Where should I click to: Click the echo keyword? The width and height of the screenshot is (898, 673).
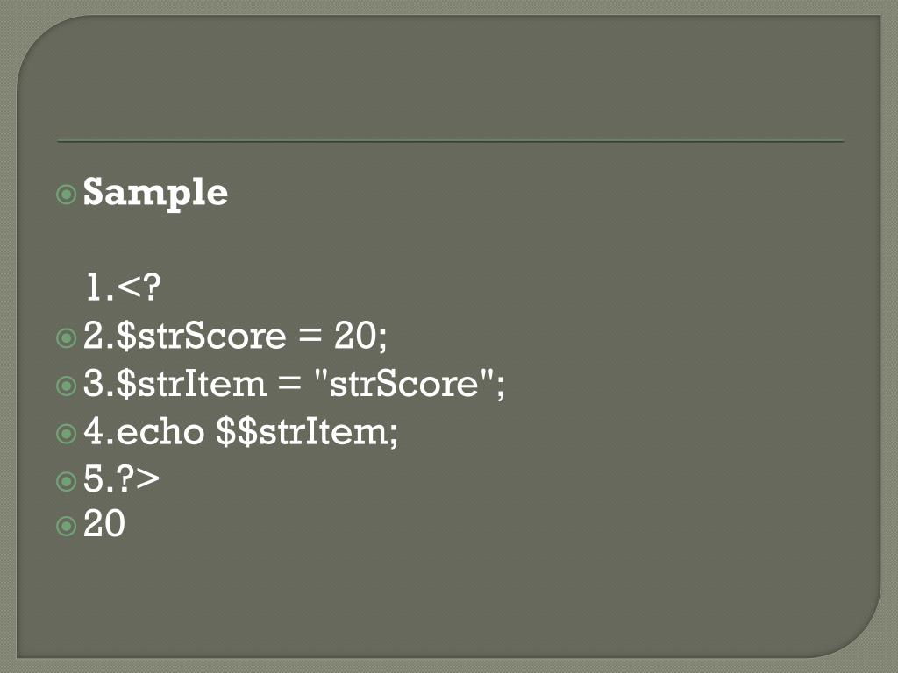[160, 431]
